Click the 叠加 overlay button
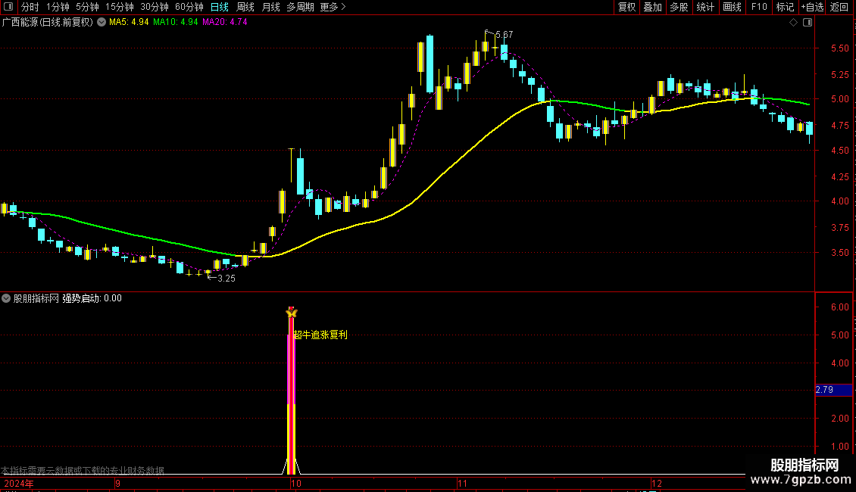 [652, 7]
